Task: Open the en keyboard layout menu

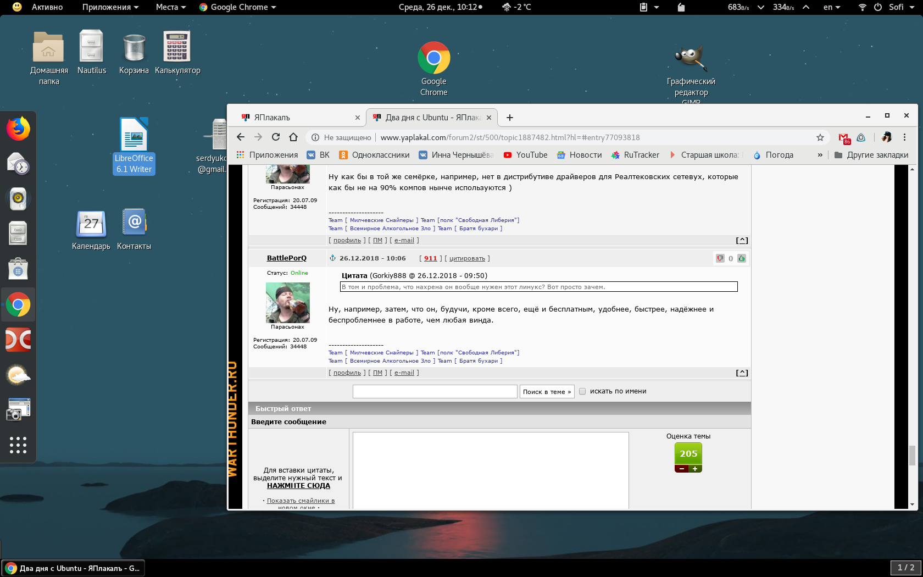Action: tap(832, 7)
